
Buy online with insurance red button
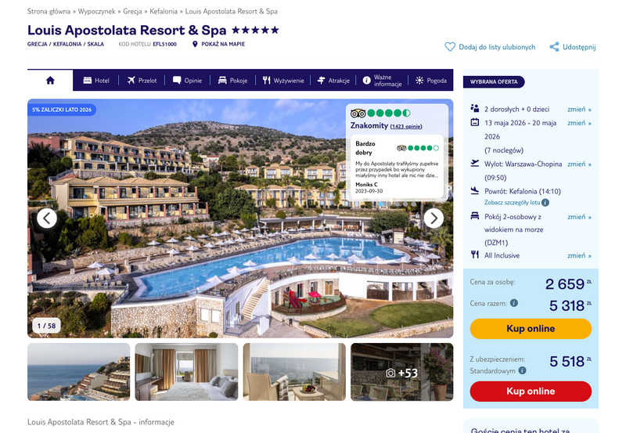point(531,391)
